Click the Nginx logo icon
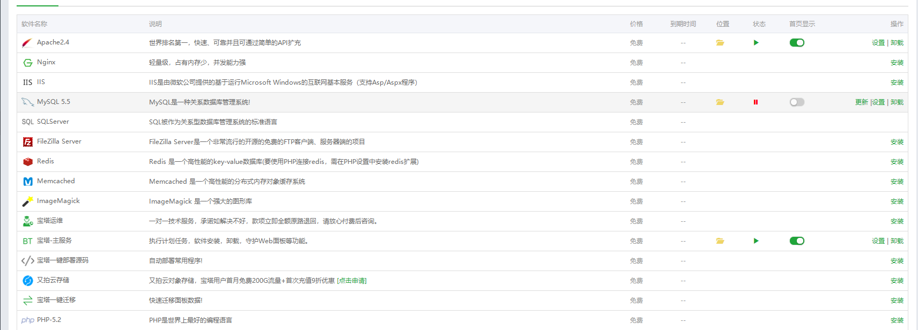This screenshot has height=330, width=918. pyautogui.click(x=27, y=63)
